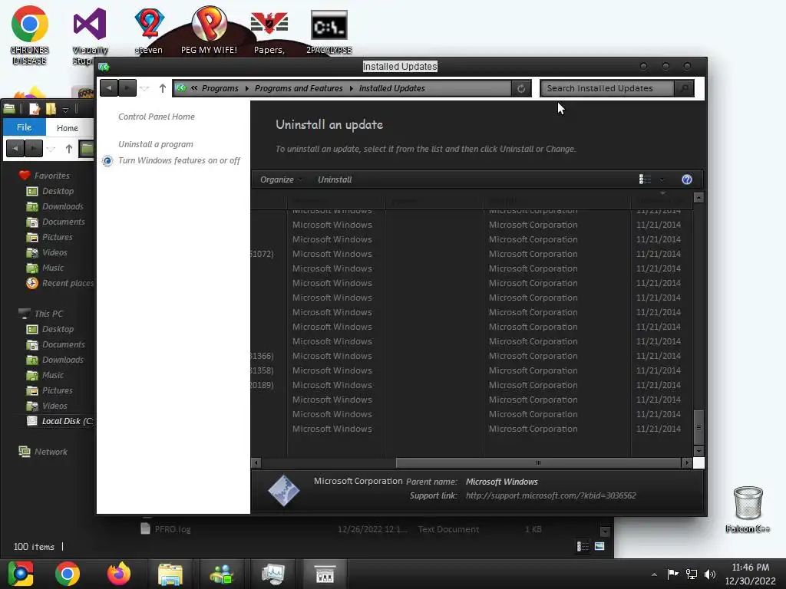The height and width of the screenshot is (589, 786).
Task: Open the Papers, desktop icon
Action: coord(269,31)
